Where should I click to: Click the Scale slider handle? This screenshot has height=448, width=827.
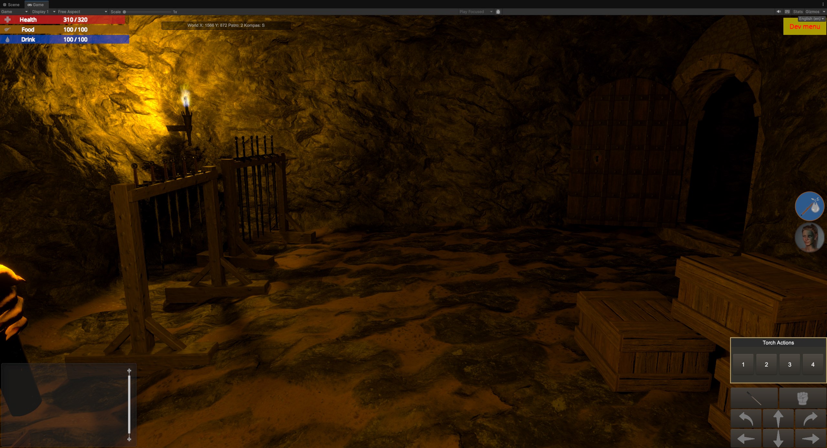click(124, 12)
